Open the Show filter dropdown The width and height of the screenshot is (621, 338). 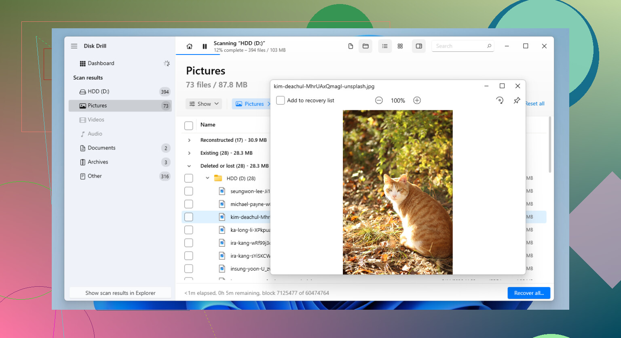pos(204,104)
